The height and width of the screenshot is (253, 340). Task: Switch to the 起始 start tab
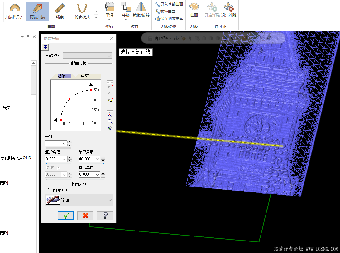(x=62, y=76)
